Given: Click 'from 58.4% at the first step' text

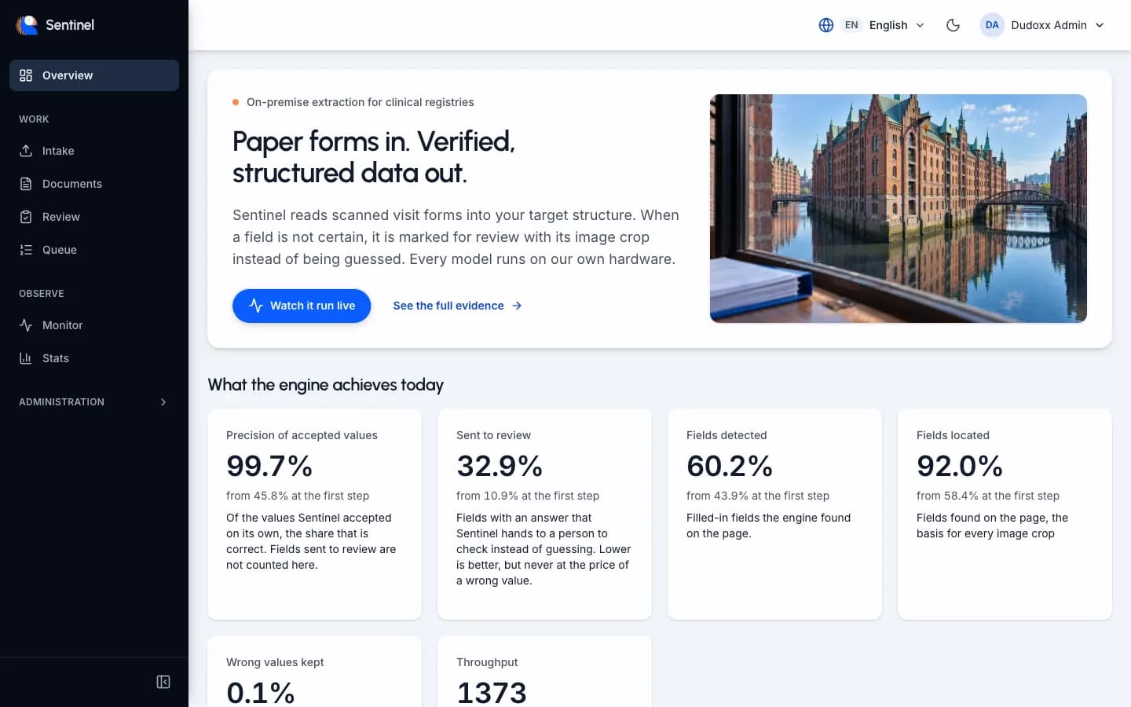Looking at the screenshot, I should tap(988, 496).
